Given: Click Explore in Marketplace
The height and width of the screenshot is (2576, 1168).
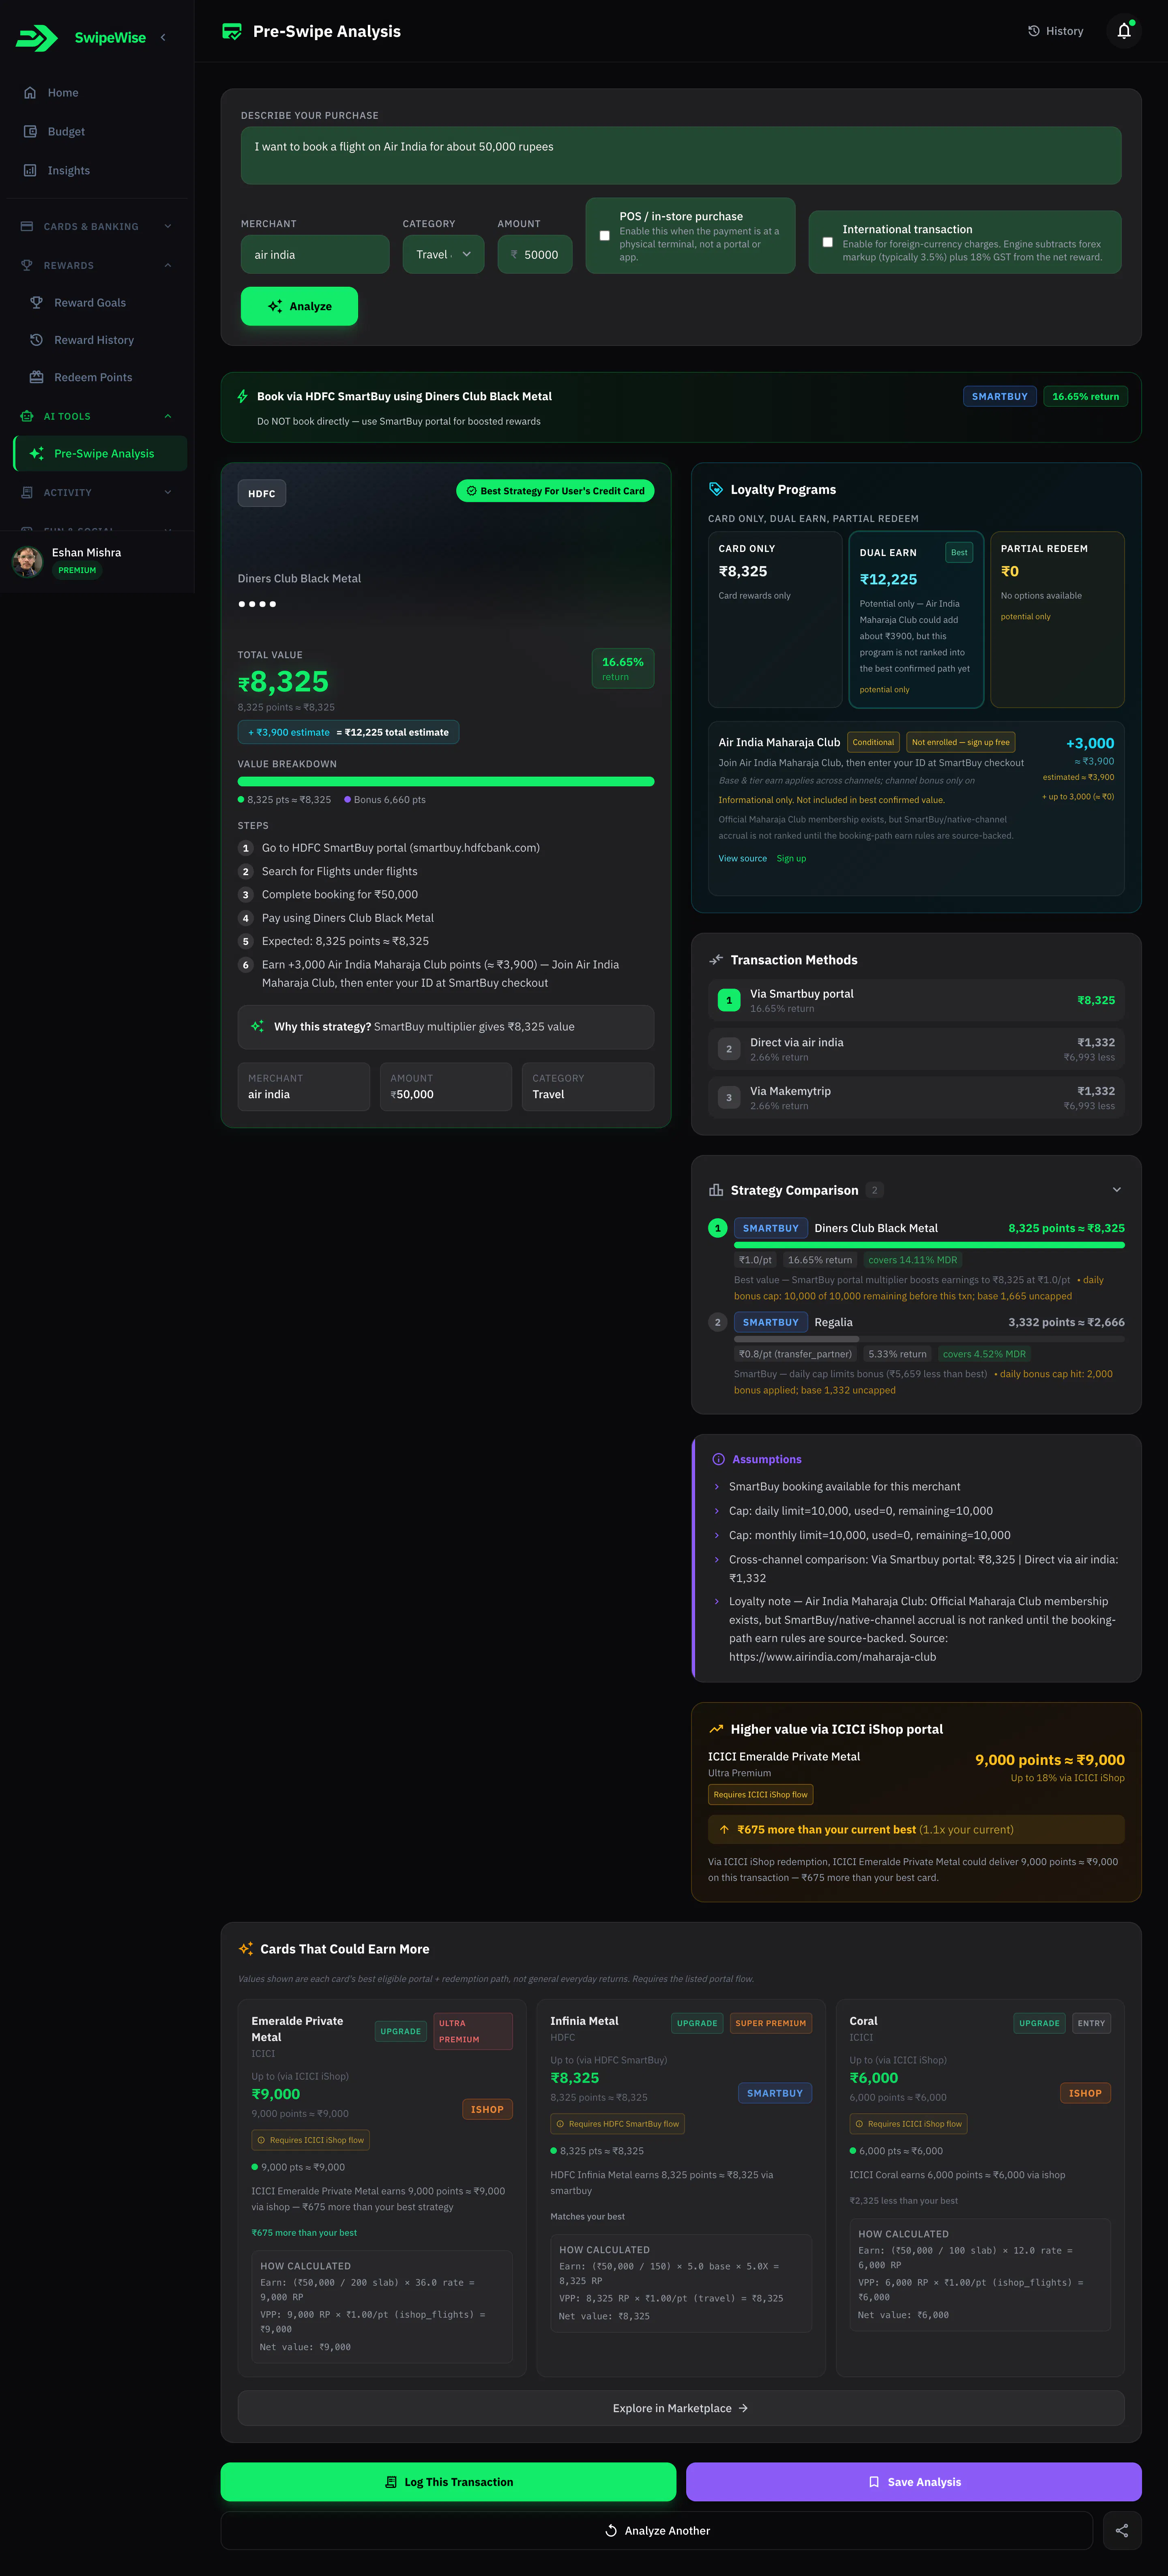Looking at the screenshot, I should (x=681, y=2409).
